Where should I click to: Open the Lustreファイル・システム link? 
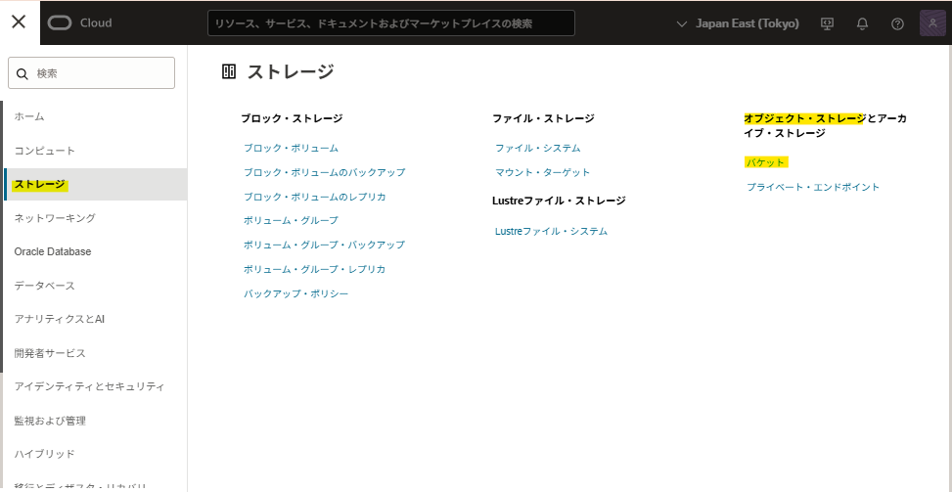[x=551, y=231]
